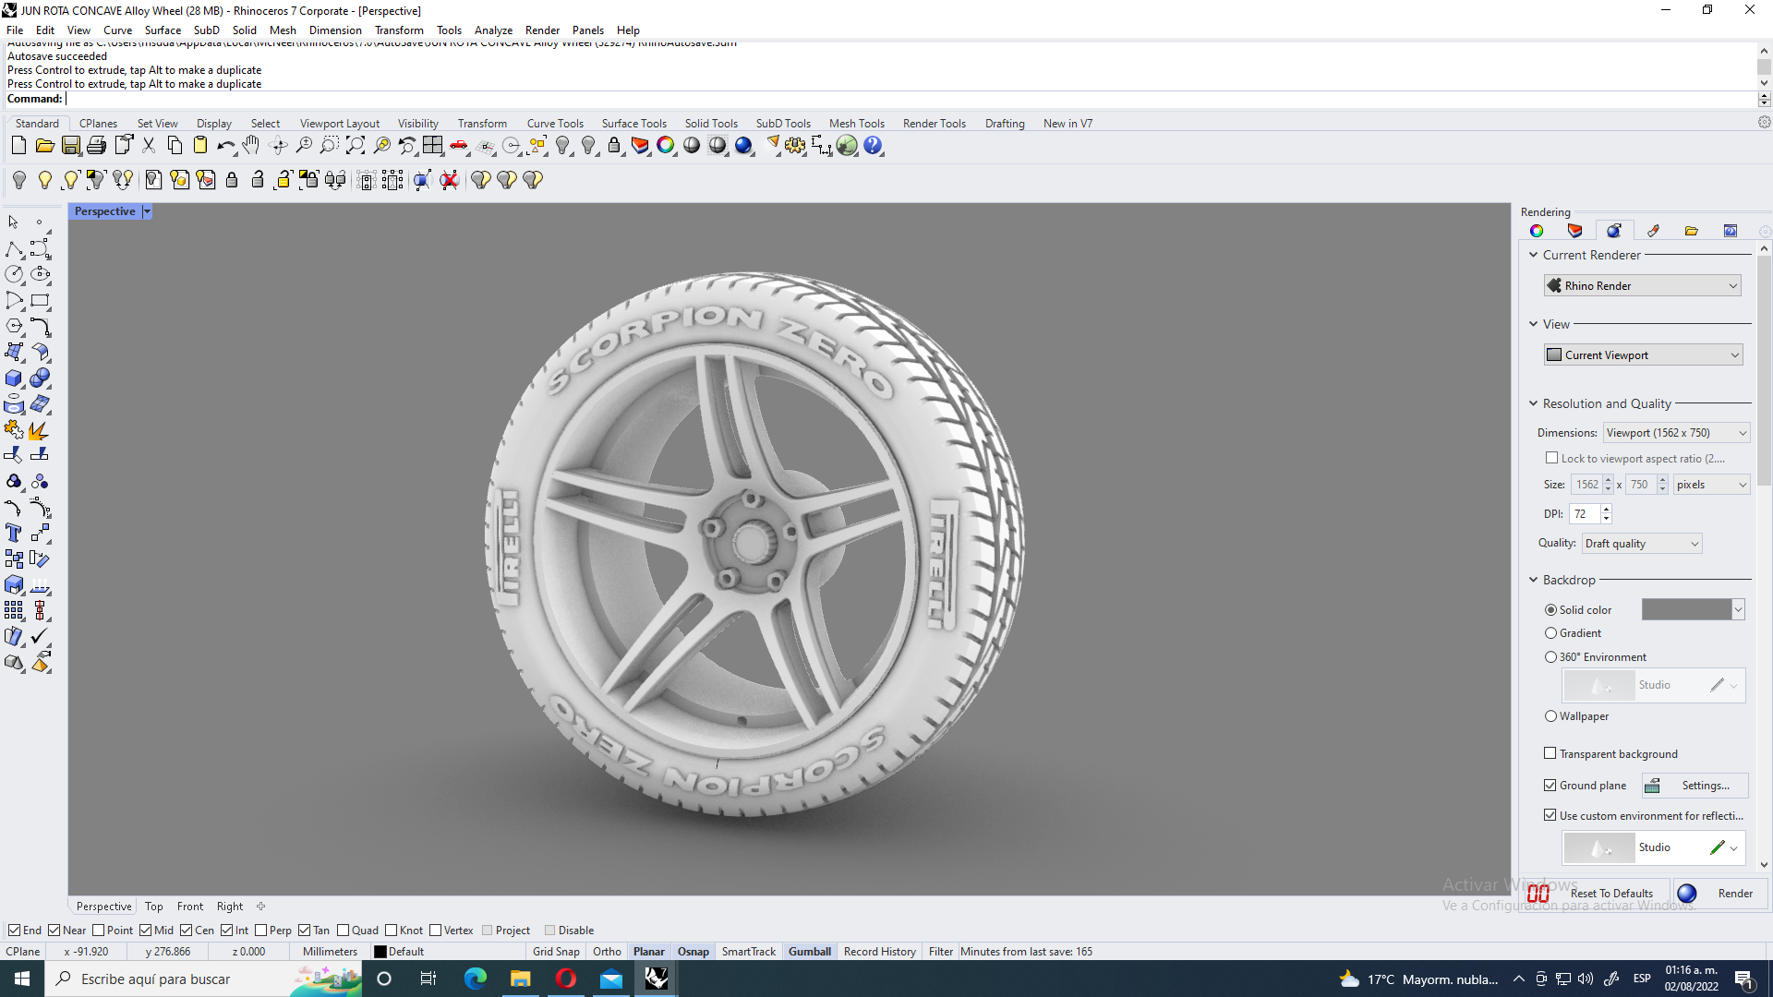
Task: Undo the last action via toolbar icon
Action: (225, 145)
